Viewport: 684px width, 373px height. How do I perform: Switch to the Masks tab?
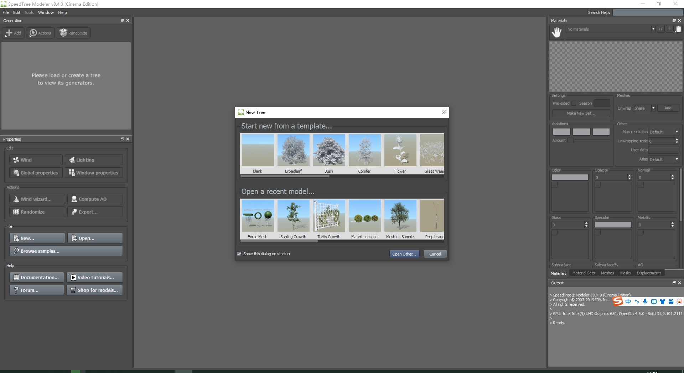point(625,273)
